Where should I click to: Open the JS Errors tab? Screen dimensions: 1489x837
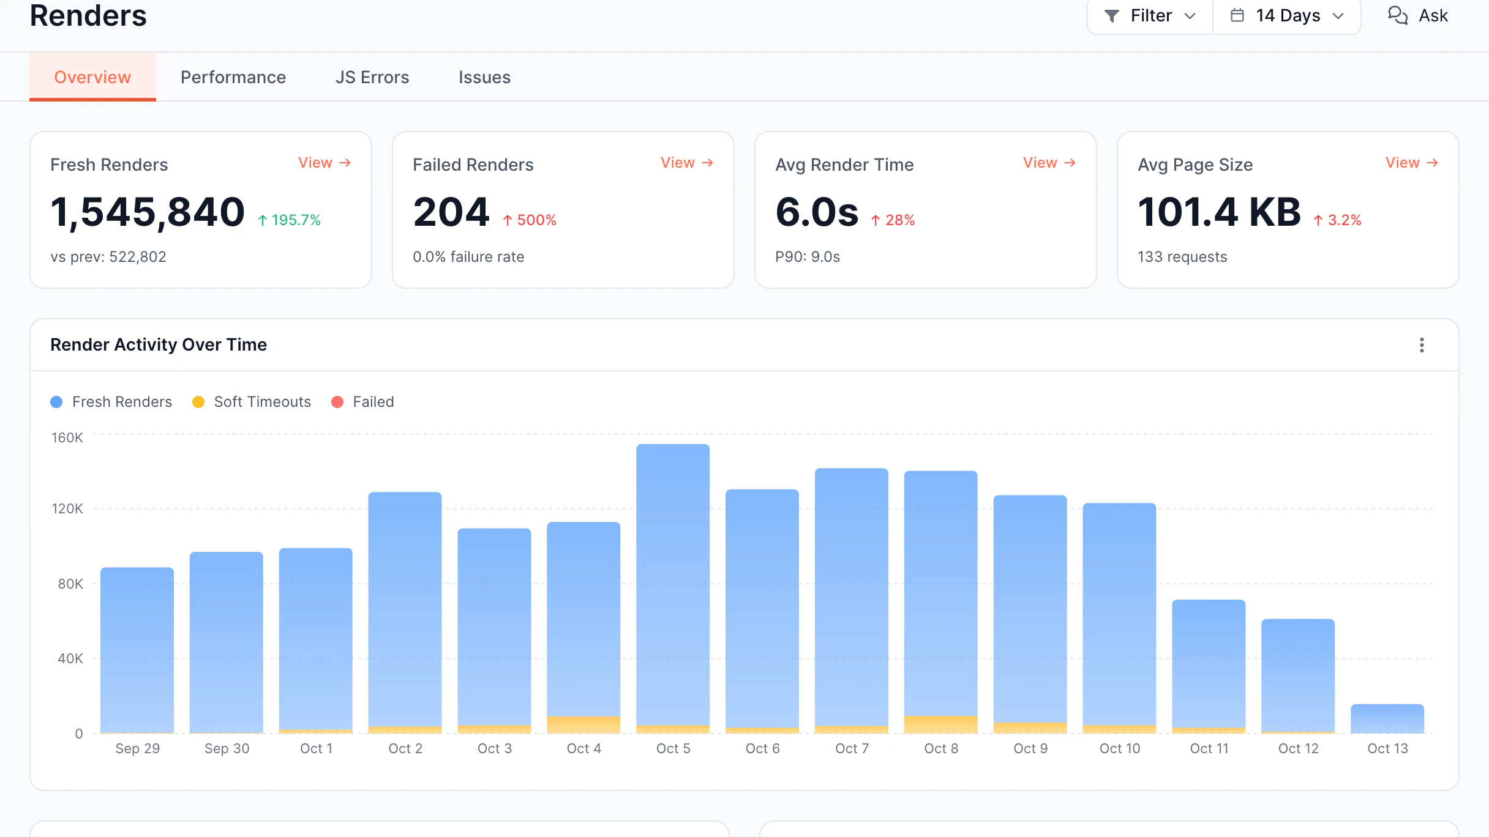point(372,77)
